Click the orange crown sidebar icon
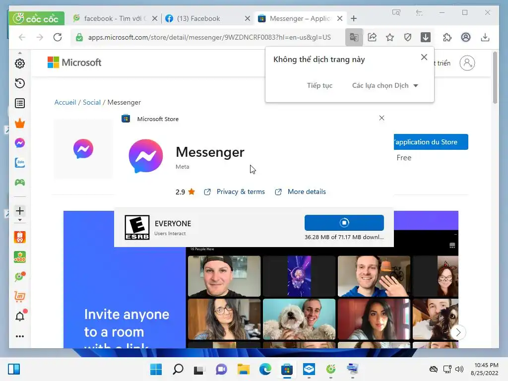The height and width of the screenshot is (381, 508). pos(20,123)
